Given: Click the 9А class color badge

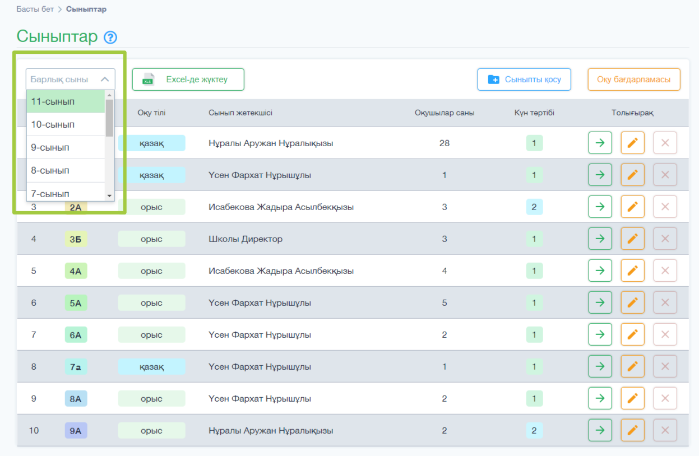Looking at the screenshot, I should 76,430.
